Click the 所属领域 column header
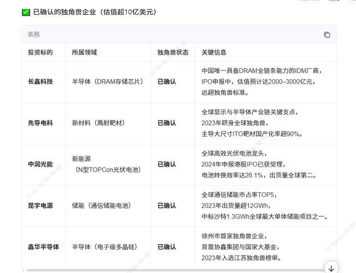356x273 pixels. click(84, 52)
